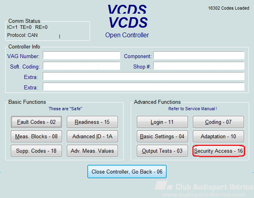Click the Shop # field
254x198 pixels.
tap(199, 66)
